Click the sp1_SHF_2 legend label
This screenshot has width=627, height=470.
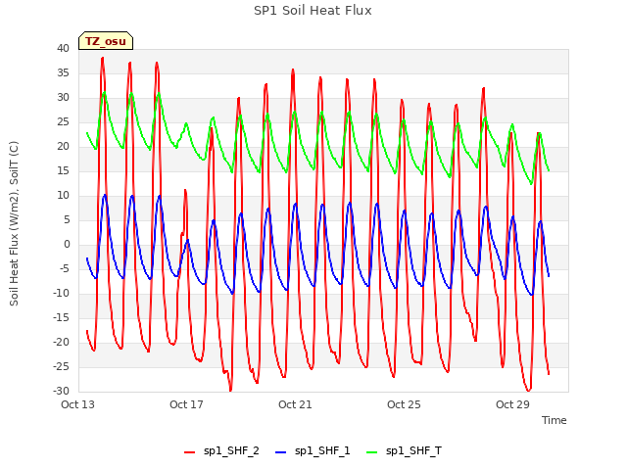pyautogui.click(x=231, y=450)
